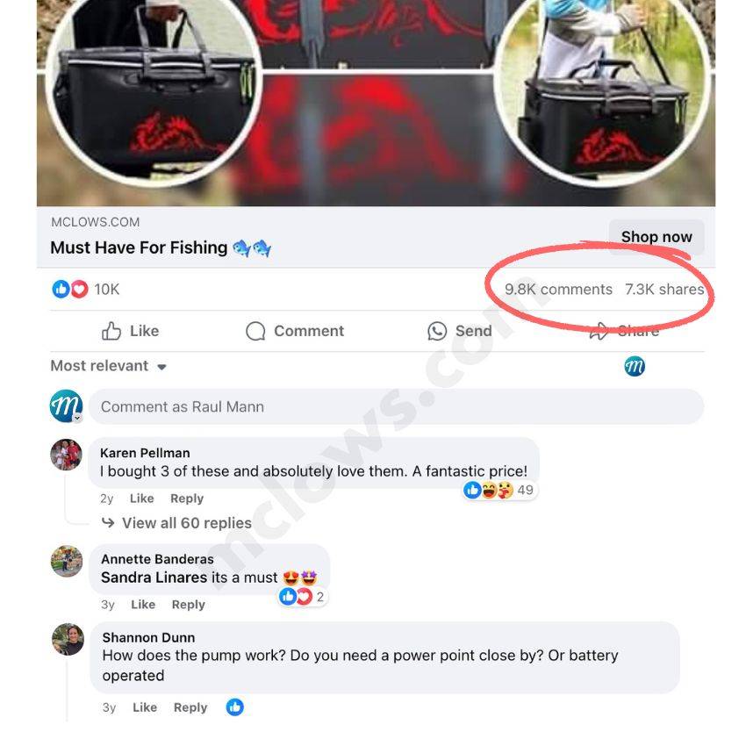This screenshot has width=746, height=746.
Task: Click Reply under Karen Pellman's comment
Action: [187, 499]
